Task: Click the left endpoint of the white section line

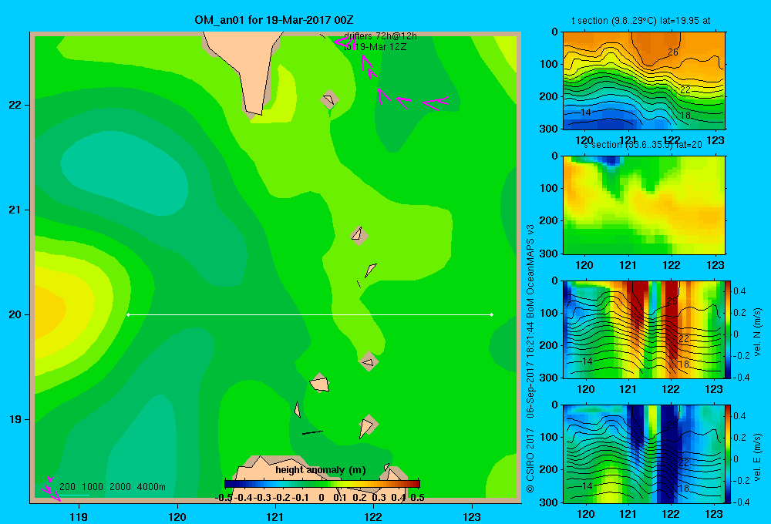Action: [128, 314]
